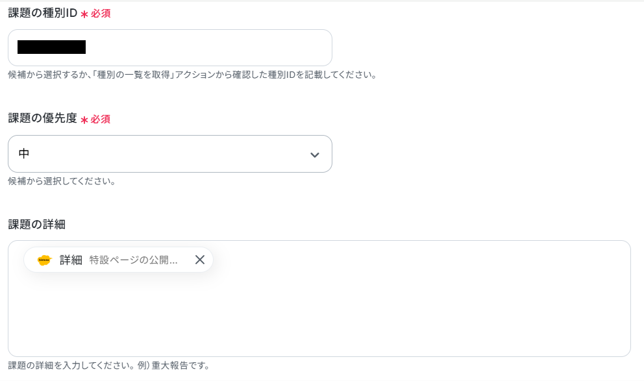
Task: Click the blacked-out value in 種別ID field
Action: pos(51,47)
